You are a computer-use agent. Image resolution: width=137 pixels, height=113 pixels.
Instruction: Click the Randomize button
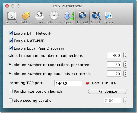click(x=108, y=91)
